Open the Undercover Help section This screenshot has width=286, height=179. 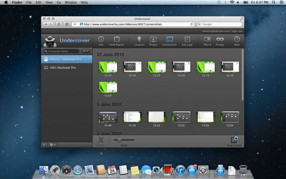pyautogui.click(x=237, y=41)
